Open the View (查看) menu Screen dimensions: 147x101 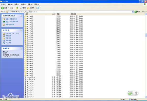tap(17, 4)
